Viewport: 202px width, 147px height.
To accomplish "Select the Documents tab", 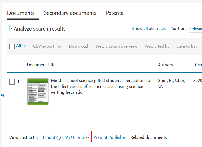I will coord(21,13).
